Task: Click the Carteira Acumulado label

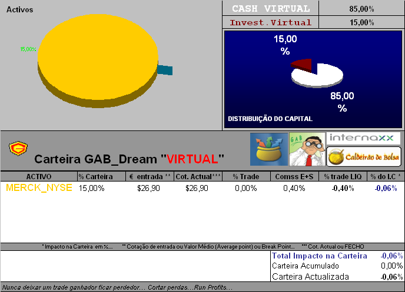Action: 306,266
